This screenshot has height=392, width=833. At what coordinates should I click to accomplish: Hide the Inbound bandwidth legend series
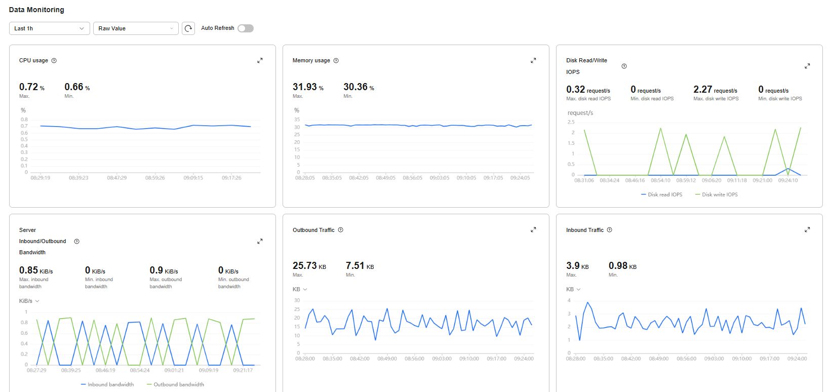pos(107,384)
